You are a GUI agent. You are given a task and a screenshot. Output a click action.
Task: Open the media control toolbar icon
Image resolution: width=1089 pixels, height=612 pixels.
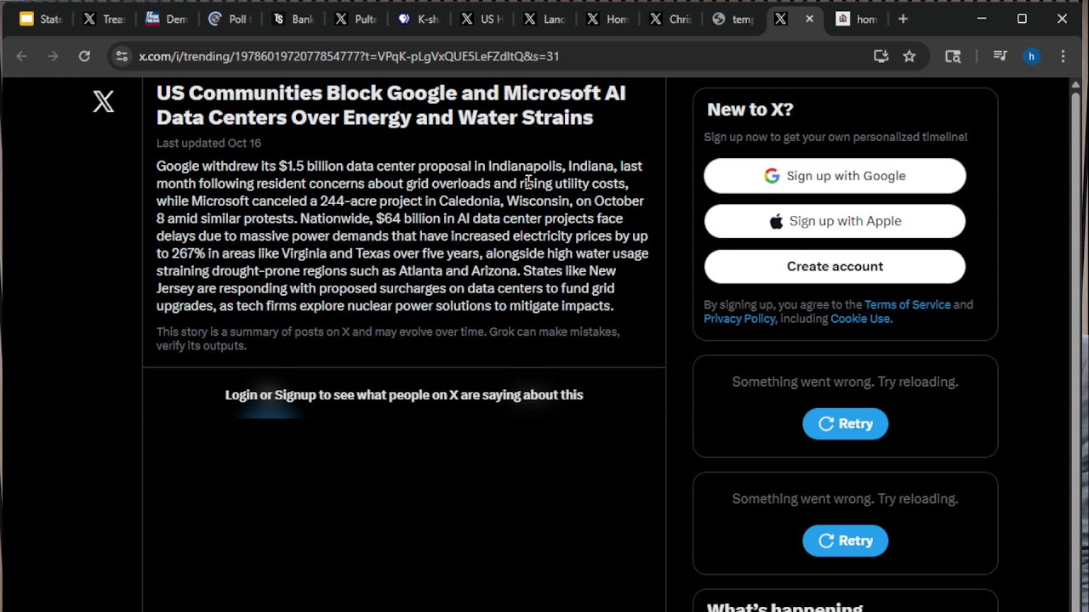(1001, 56)
